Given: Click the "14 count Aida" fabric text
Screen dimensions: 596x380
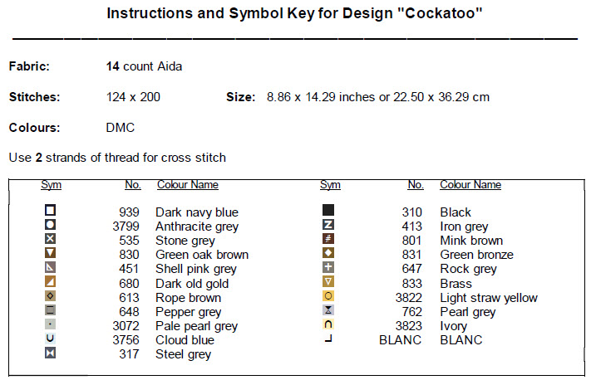Looking at the screenshot, I should 144,66.
